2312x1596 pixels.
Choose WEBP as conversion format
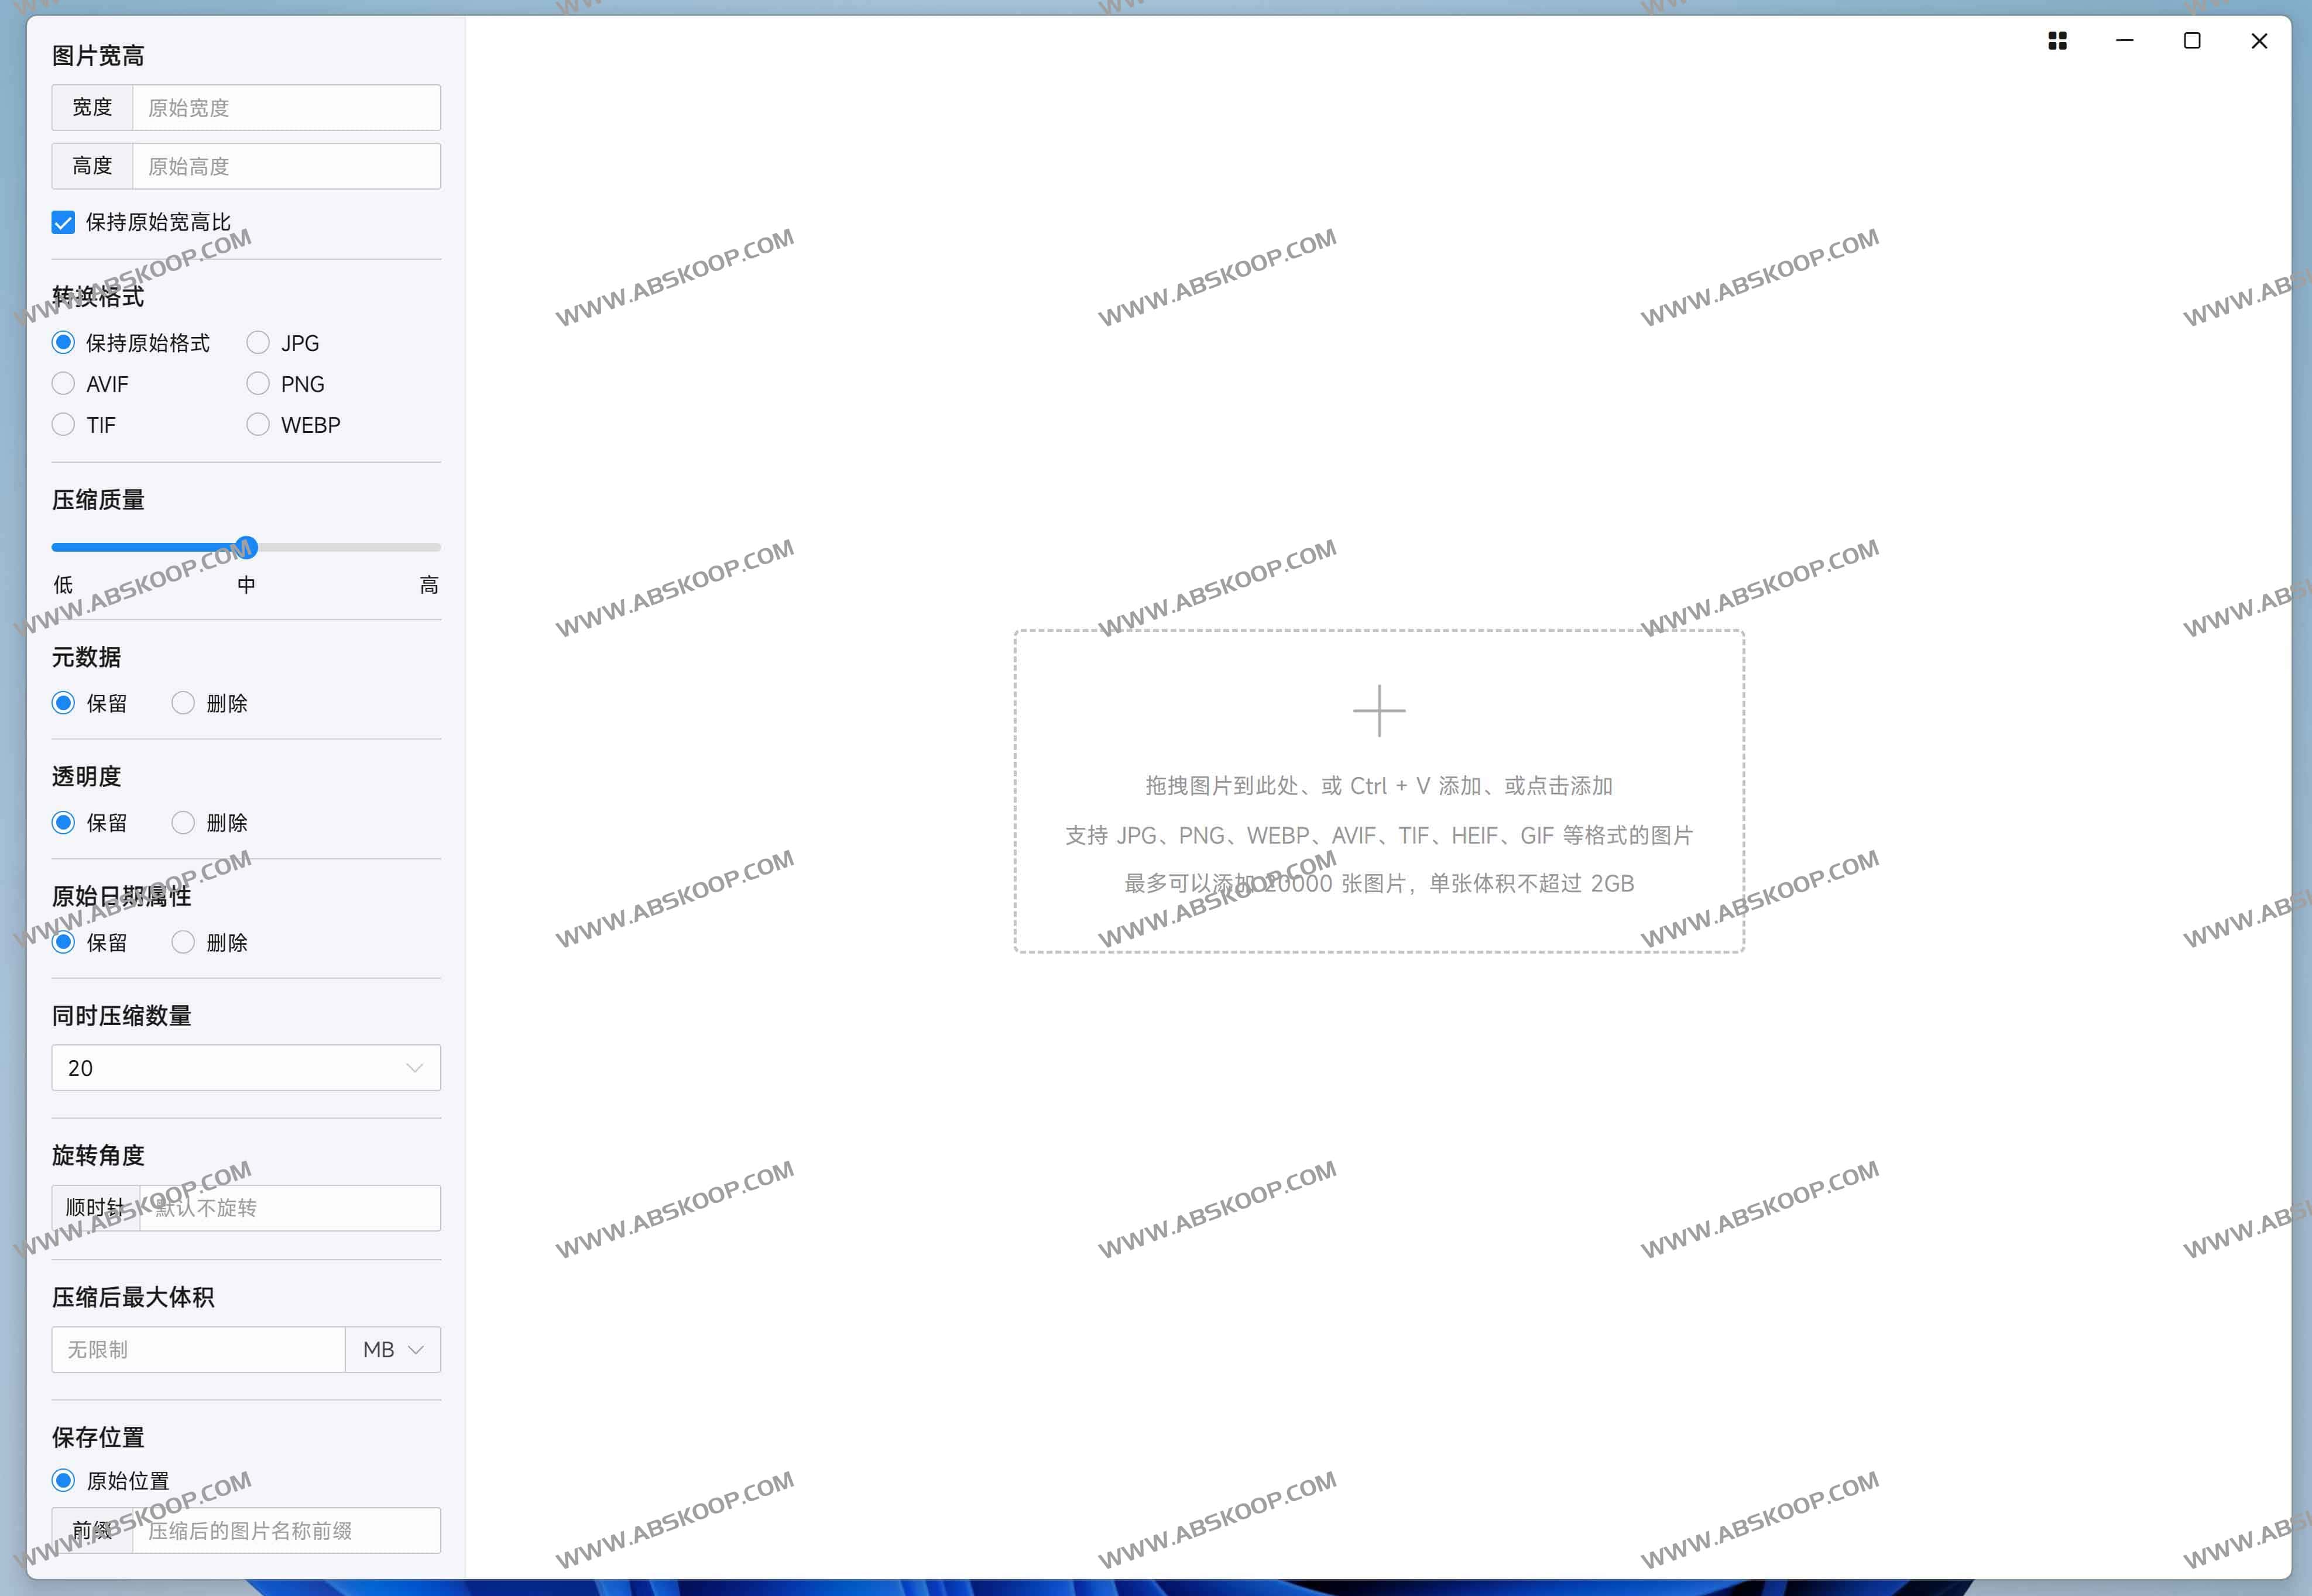[x=258, y=425]
